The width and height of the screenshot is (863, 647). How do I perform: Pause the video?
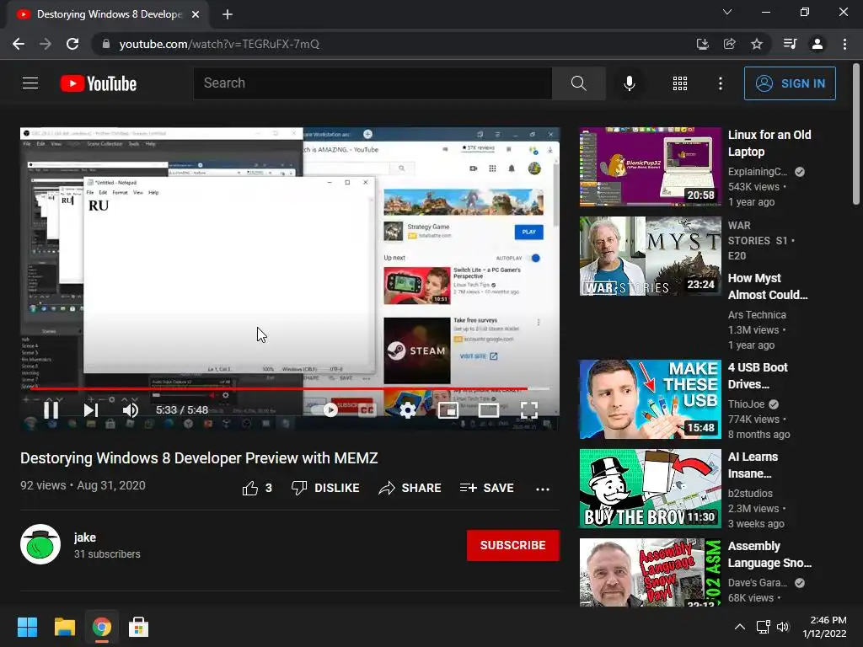tap(51, 410)
